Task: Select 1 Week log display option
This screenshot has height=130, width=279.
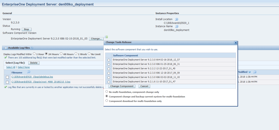Action: click(x=76, y=54)
